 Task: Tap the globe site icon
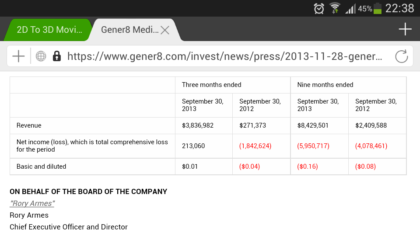click(x=41, y=56)
